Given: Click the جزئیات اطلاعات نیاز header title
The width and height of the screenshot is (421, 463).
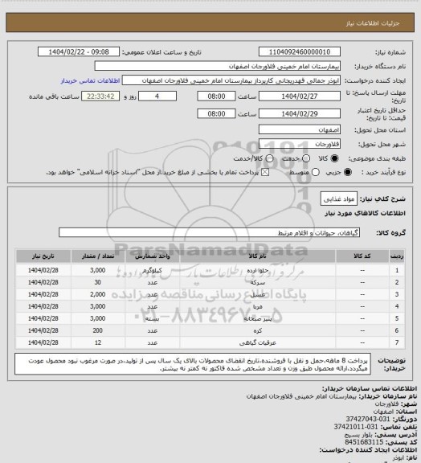Looking at the screenshot, I should [373, 23].
